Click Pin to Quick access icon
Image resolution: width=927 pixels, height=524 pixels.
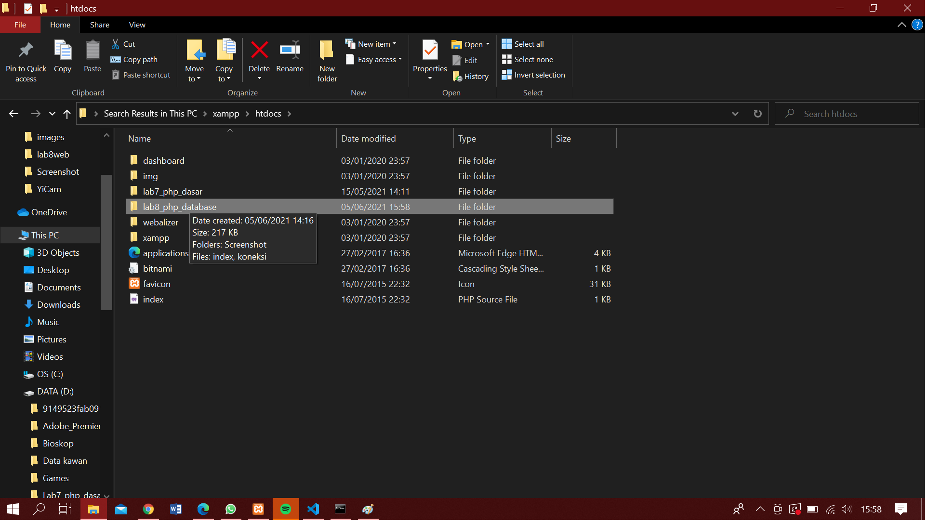tap(26, 50)
